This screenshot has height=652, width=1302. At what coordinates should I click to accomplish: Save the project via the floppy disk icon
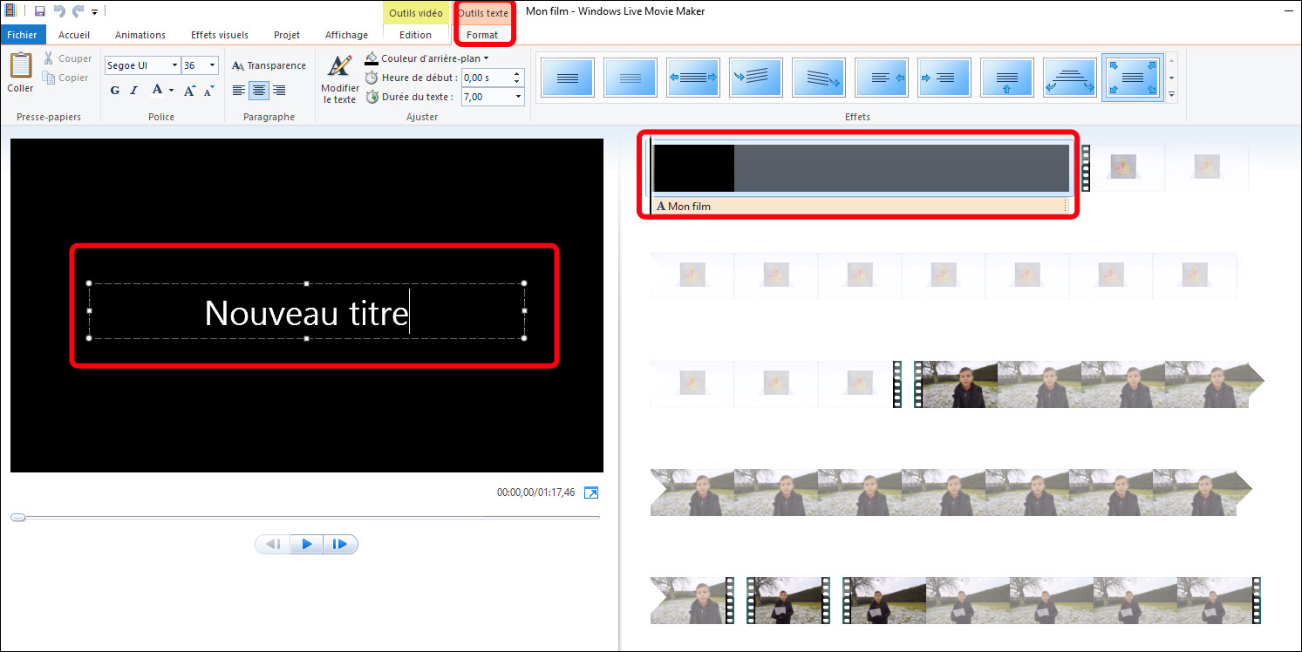(38, 10)
